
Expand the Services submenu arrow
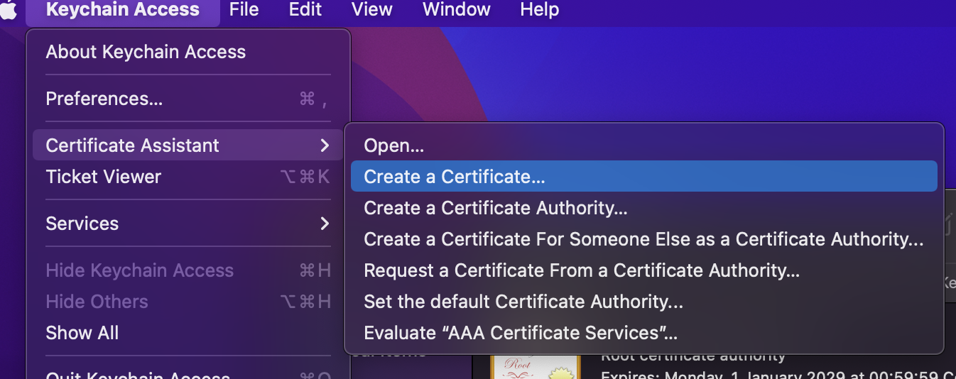[x=325, y=224]
